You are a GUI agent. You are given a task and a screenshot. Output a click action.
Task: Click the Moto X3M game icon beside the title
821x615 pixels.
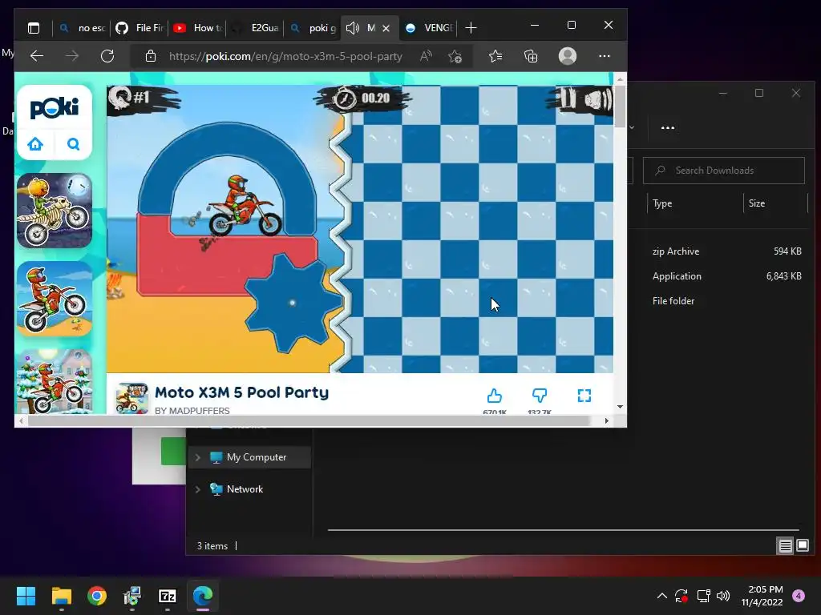(x=131, y=399)
